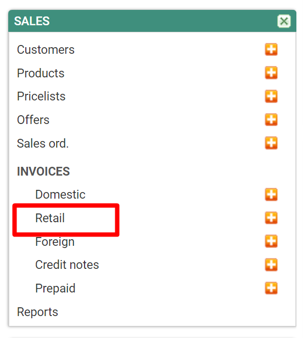Click plus icon beside Products

[271, 72]
